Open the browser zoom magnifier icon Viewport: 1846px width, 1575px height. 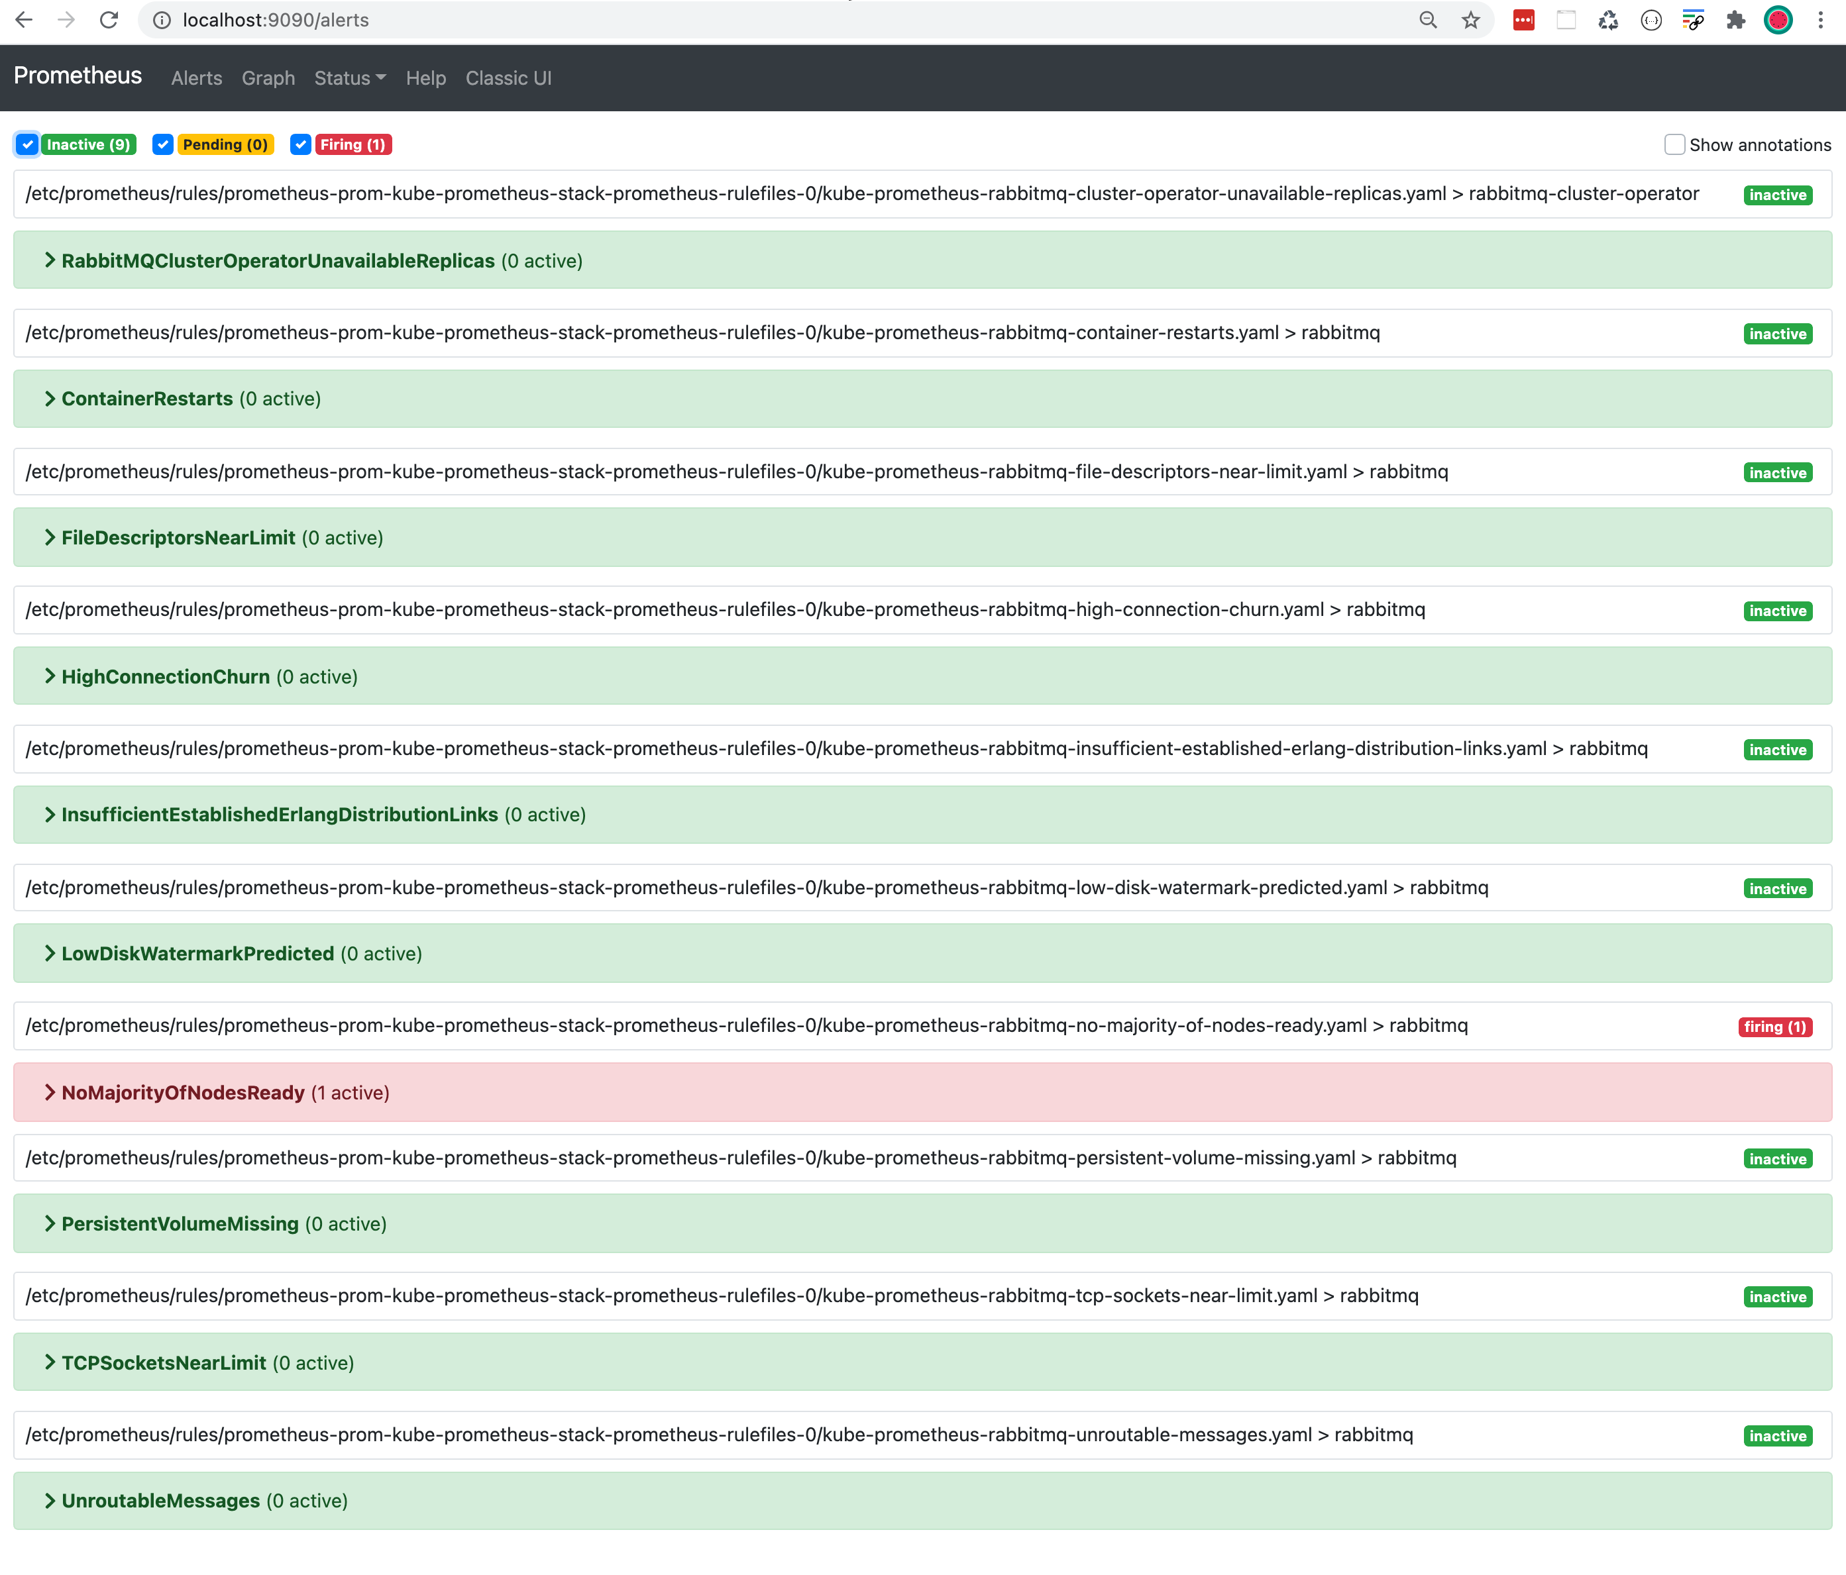pos(1427,20)
